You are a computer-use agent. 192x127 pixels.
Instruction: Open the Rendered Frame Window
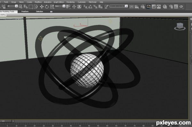(176, 6)
